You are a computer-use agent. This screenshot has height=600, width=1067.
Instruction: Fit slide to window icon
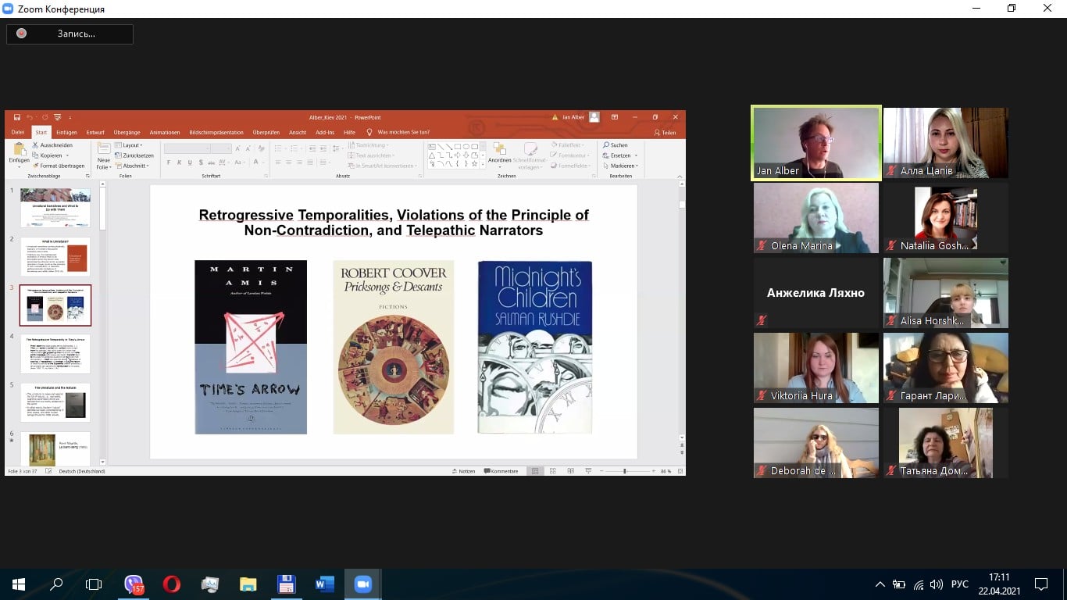[x=680, y=471]
